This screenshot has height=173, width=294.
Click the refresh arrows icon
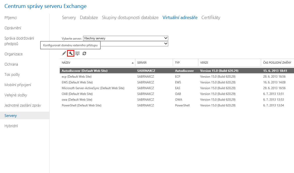84,53
